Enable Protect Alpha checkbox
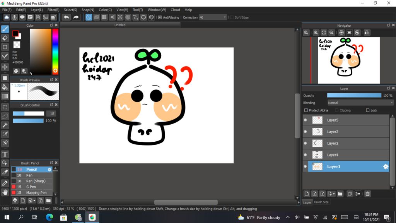396x223 pixels. pyautogui.click(x=306, y=110)
